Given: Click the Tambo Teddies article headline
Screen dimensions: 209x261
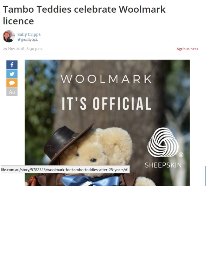Looking at the screenshot, I should click(84, 15).
